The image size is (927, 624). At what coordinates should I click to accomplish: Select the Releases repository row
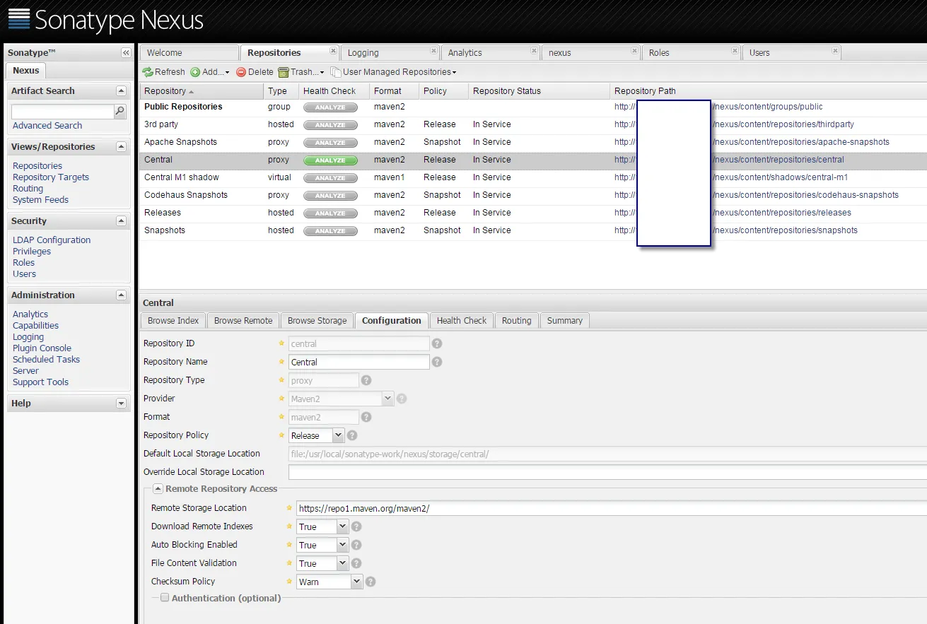[x=163, y=213]
